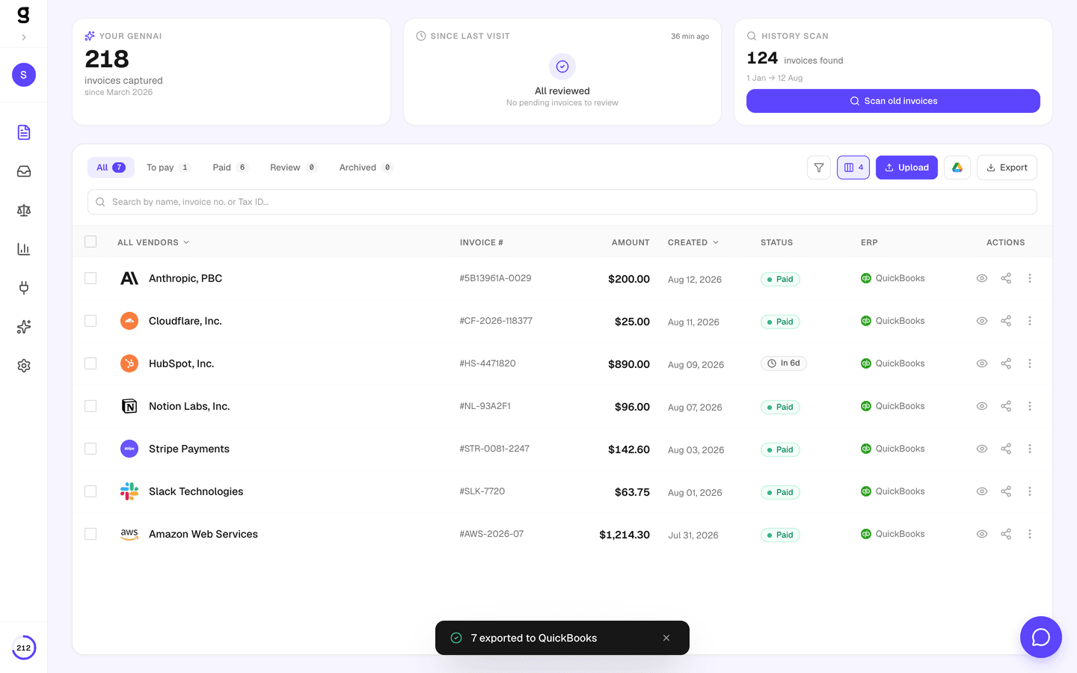Viewport: 1077px width, 673px height.
Task: Switch to the Paid tab
Action: pos(230,168)
